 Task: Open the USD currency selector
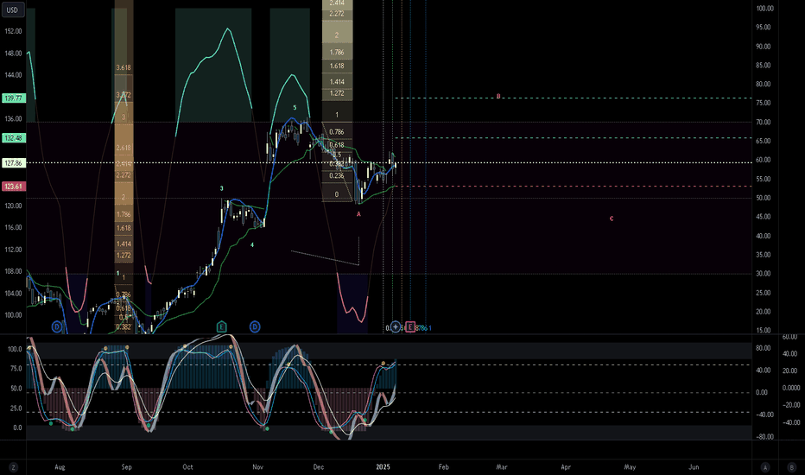click(12, 9)
